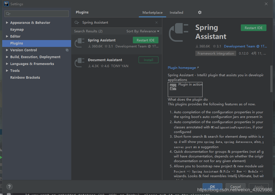Expand the Version Control section

tap(7, 50)
